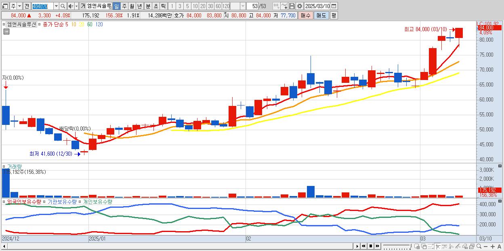Click the 엠앤씨솔루션 chart legend label
The height and width of the screenshot is (251, 504).
pyautogui.click(x=21, y=24)
